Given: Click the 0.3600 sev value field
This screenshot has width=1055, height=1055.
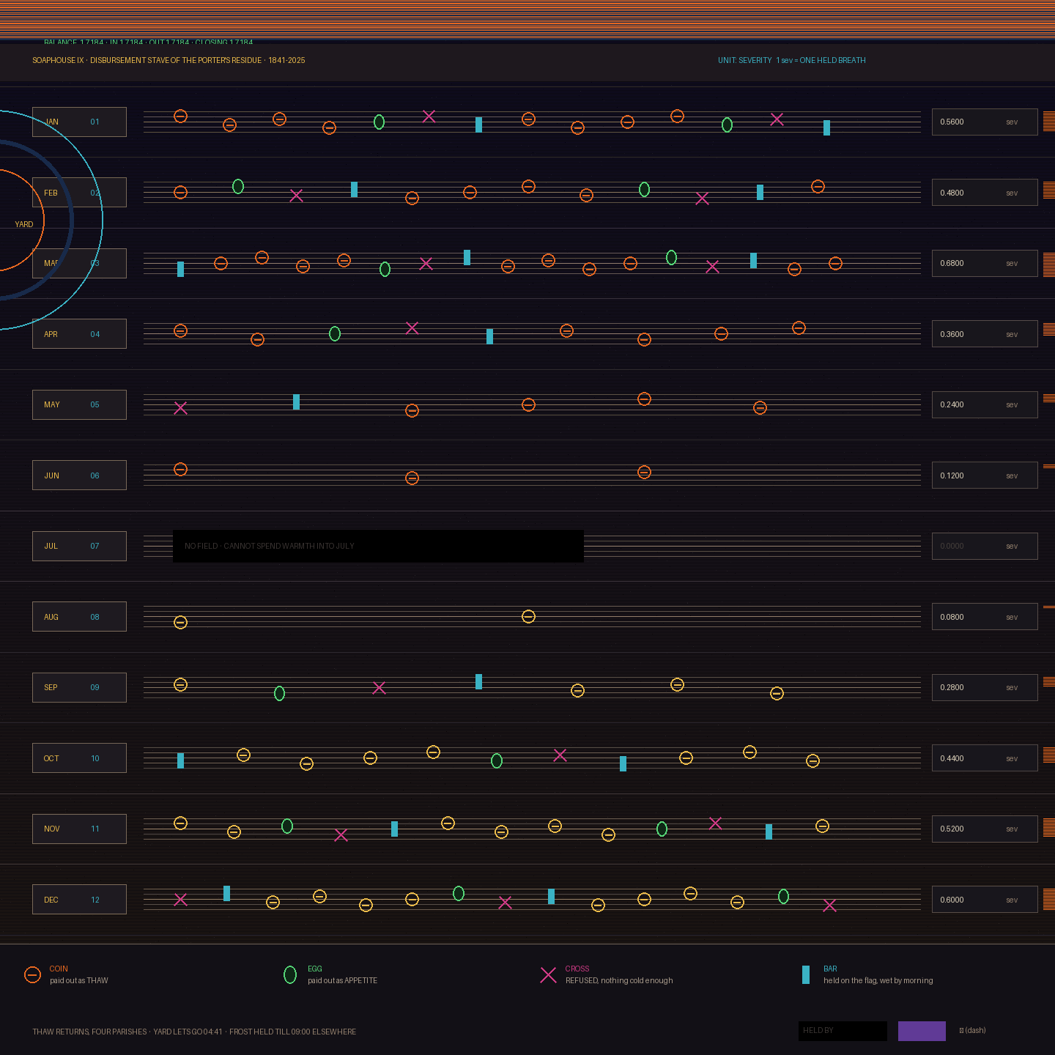Looking at the screenshot, I should tap(985, 334).
